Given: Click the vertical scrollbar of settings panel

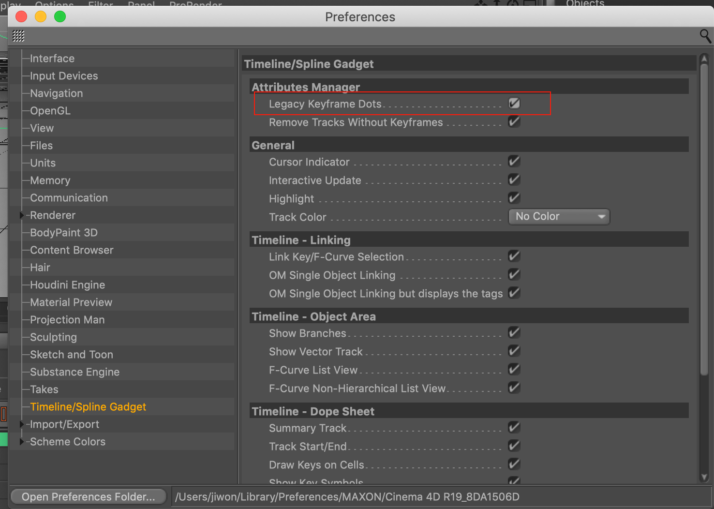Looking at the screenshot, I should pyautogui.click(x=704, y=218).
